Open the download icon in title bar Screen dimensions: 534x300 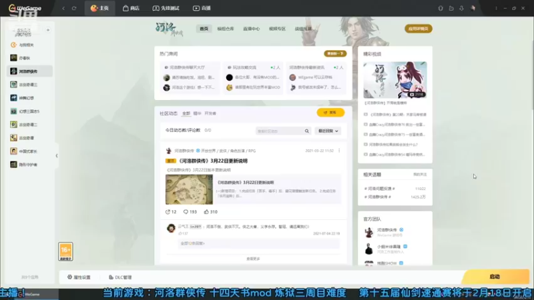[x=461, y=8]
